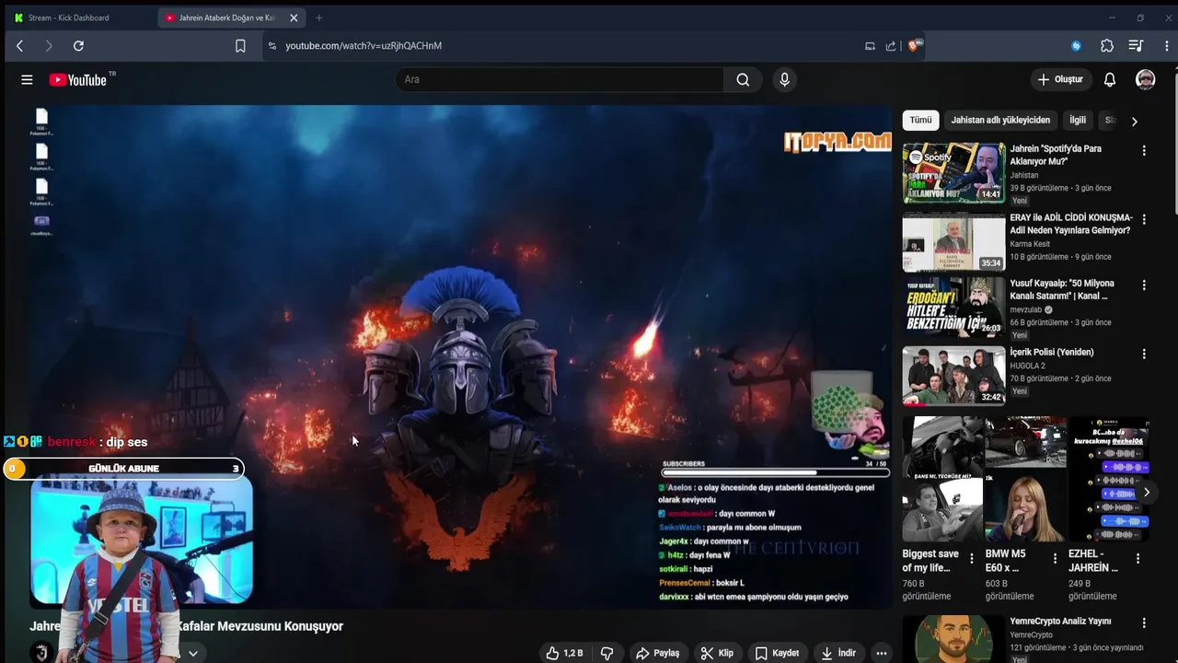
Task: Open YouTube notifications bell
Action: point(1110,79)
